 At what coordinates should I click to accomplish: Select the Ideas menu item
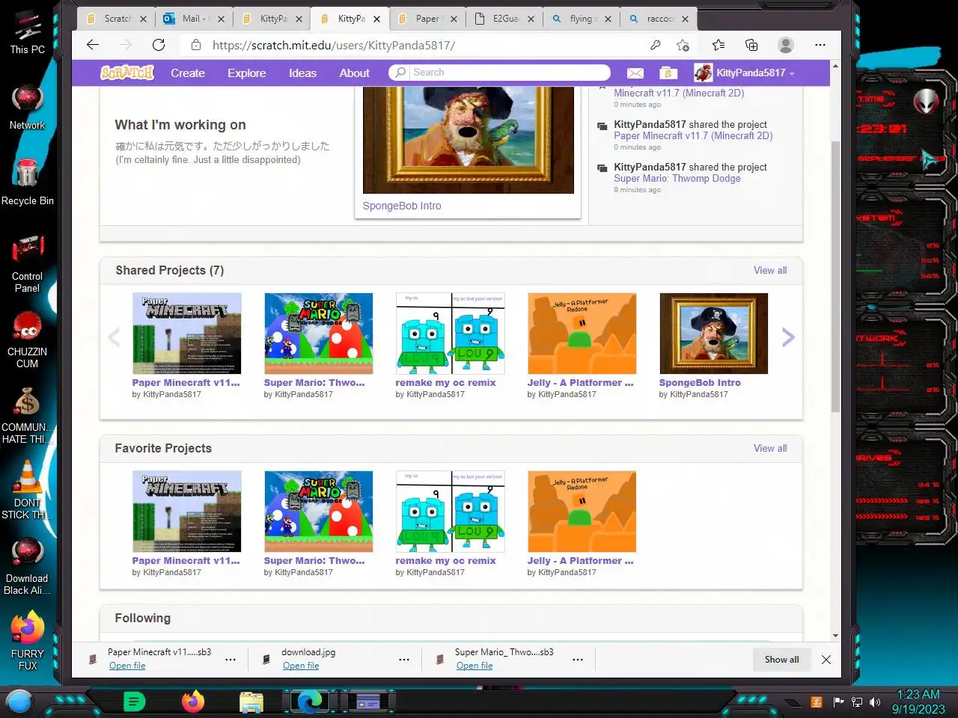[x=302, y=73]
